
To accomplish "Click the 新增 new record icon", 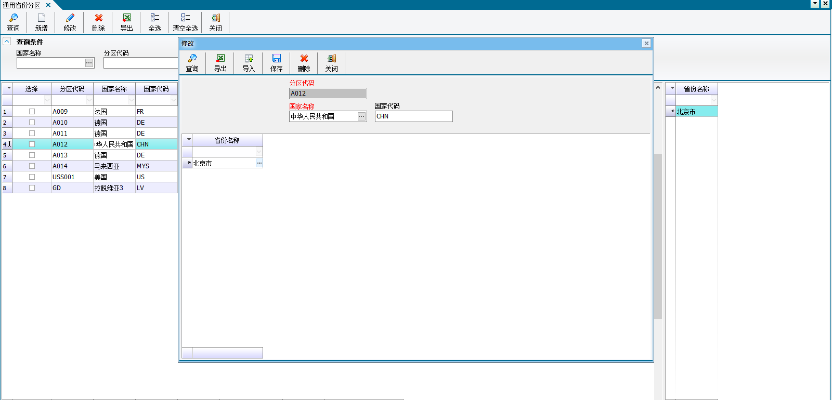I will (x=42, y=18).
